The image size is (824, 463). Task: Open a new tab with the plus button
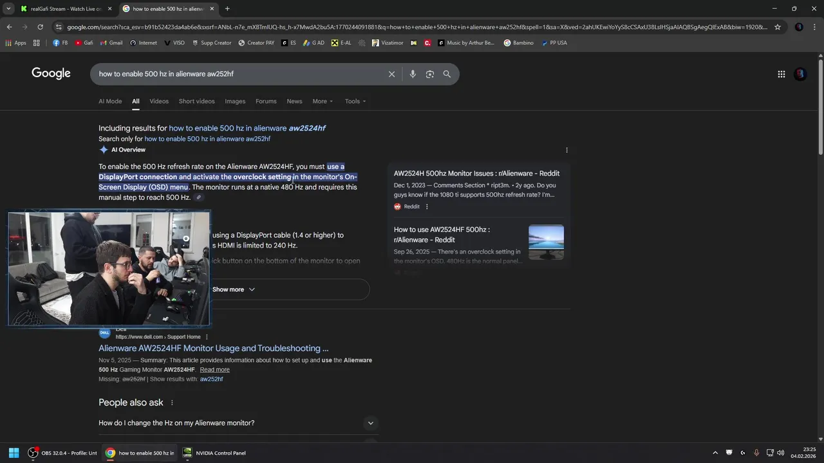[x=227, y=8]
